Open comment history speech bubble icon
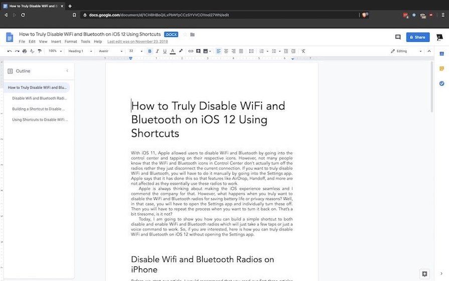 point(398,37)
